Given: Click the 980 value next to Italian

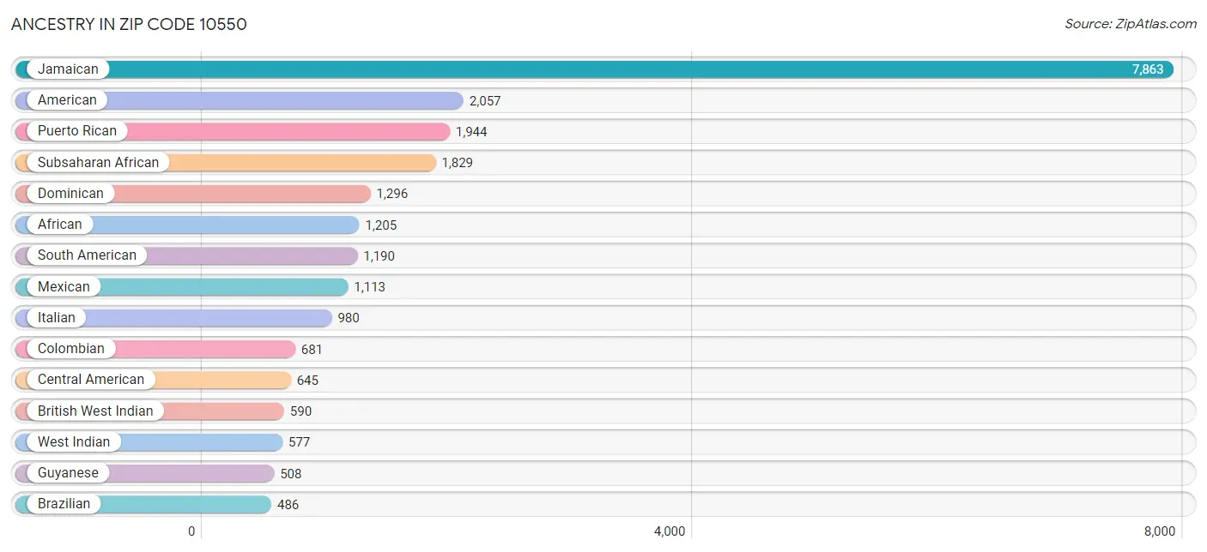Looking at the screenshot, I should tap(348, 318).
